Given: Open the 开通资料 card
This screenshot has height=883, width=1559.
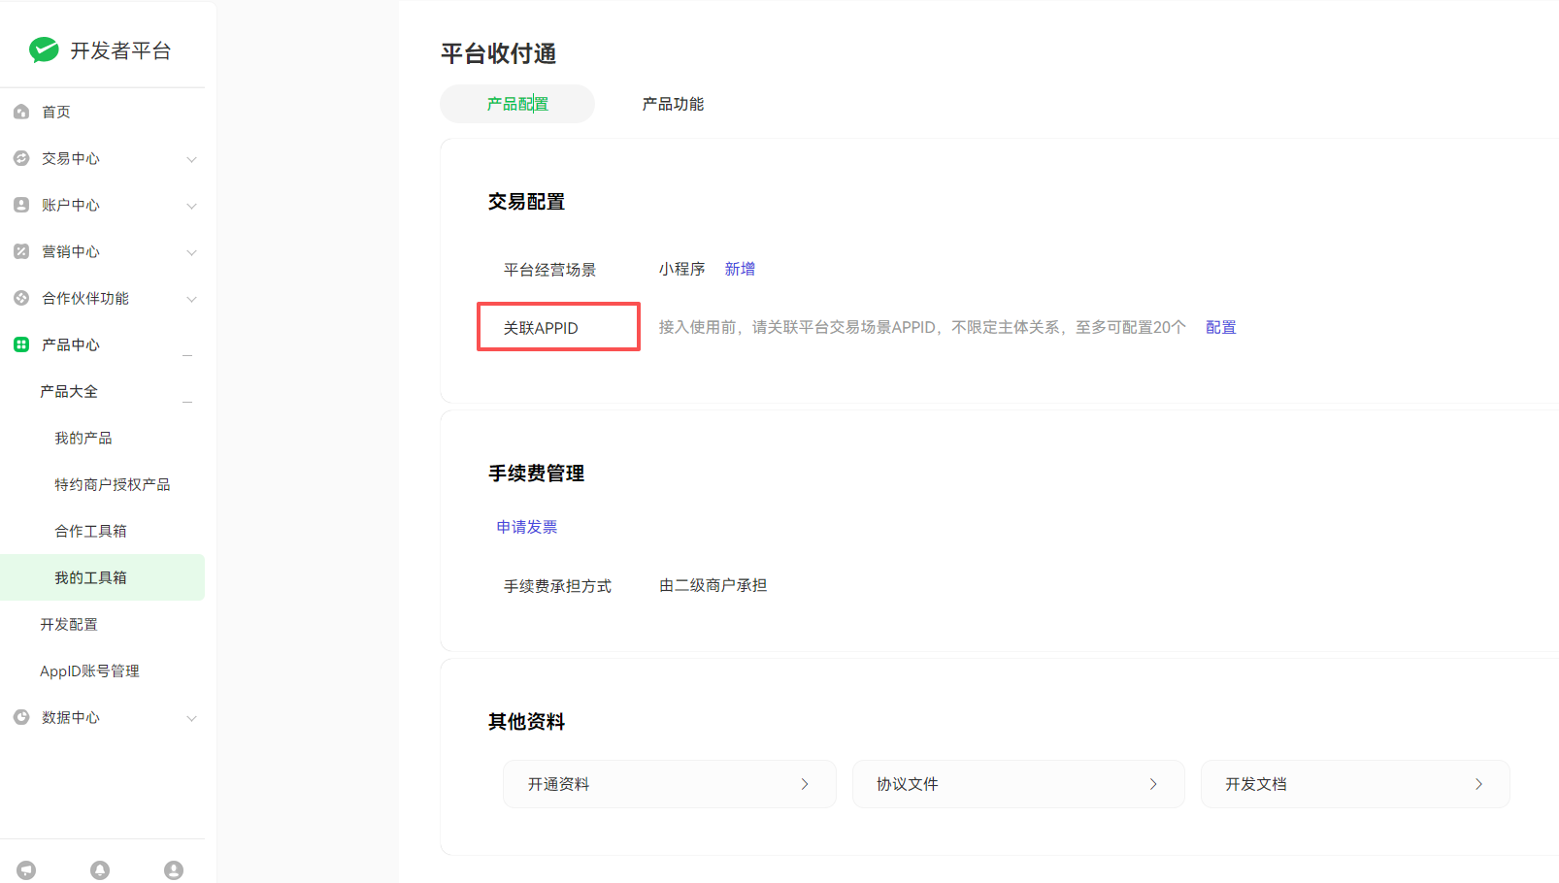Looking at the screenshot, I should pos(669,784).
